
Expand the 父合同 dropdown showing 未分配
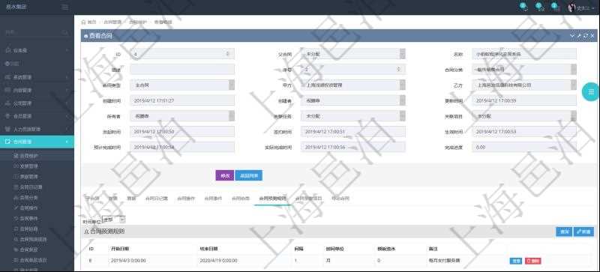352,54
